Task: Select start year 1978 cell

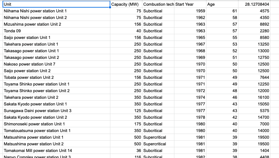Action: pos(190,117)
